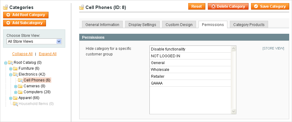The width and height of the screenshot is (292, 122).
Task: Click the list's scroll down arrow
Action: click(x=233, y=111)
